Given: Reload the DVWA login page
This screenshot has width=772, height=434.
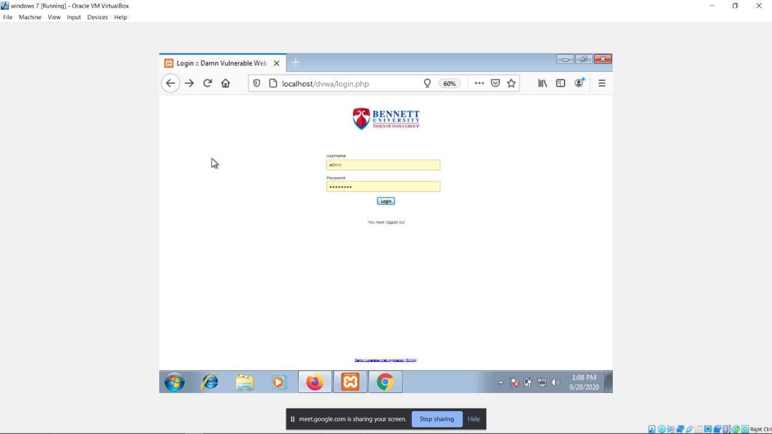Looking at the screenshot, I should click(207, 83).
